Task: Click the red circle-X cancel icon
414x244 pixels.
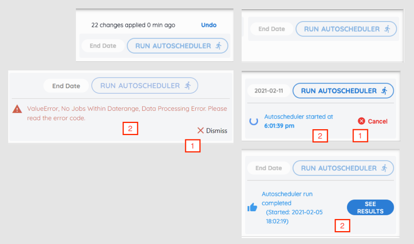Action: [361, 121]
